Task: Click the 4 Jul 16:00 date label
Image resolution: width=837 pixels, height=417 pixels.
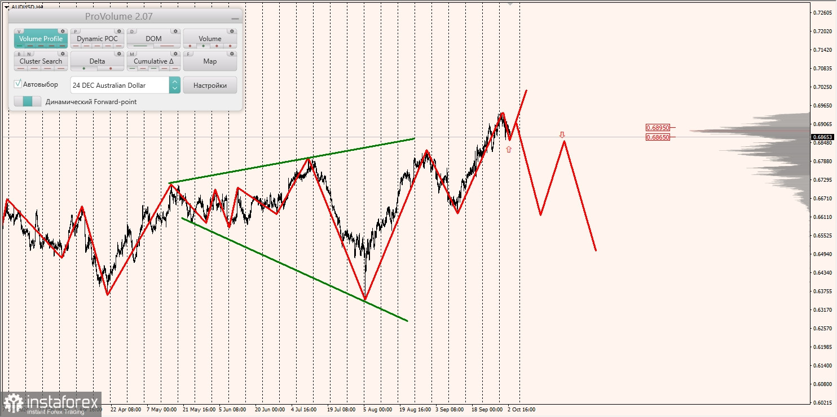Action: coord(304,410)
